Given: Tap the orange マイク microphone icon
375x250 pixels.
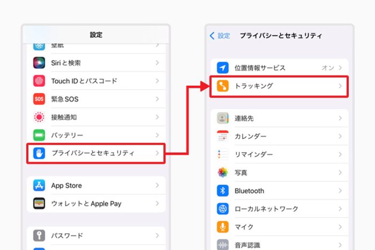Looking at the screenshot, I should [x=223, y=227].
